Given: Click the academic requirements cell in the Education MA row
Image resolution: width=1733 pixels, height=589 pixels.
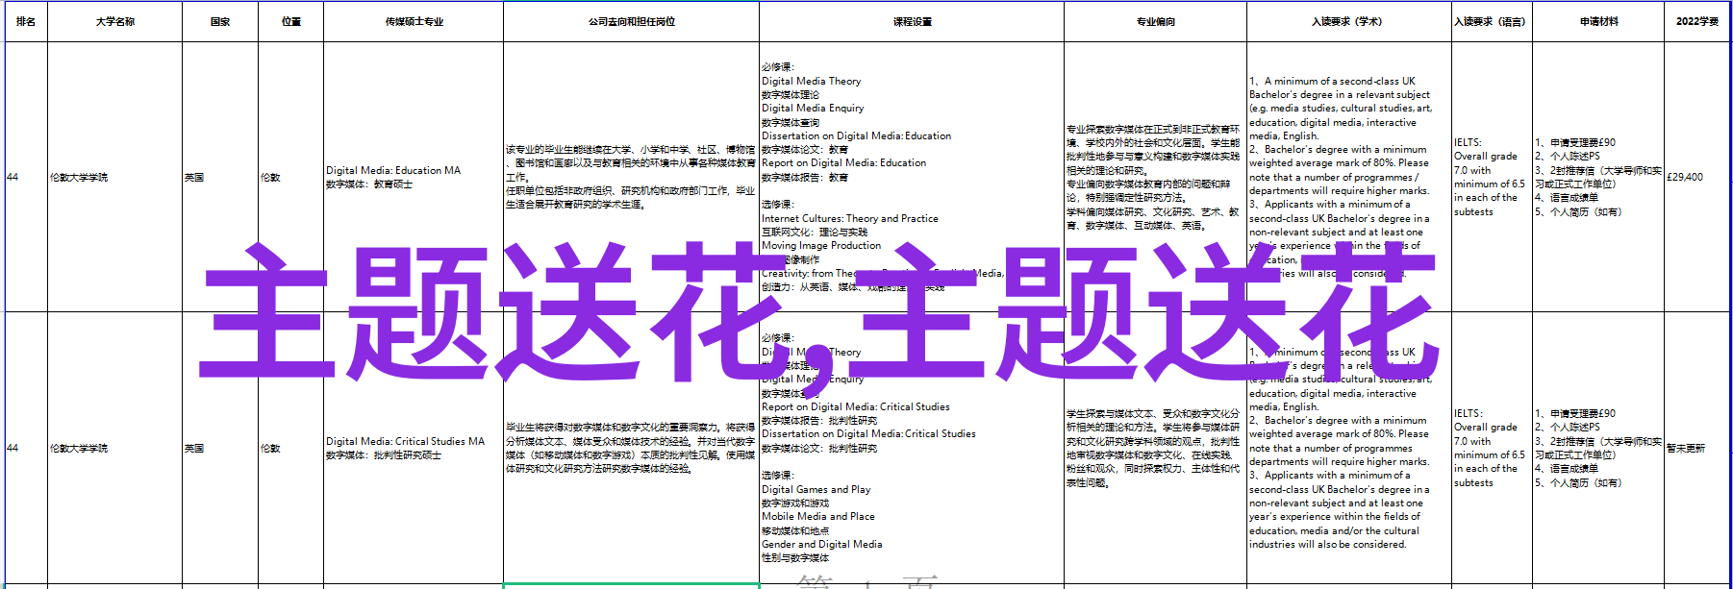Looking at the screenshot, I should [1348, 177].
